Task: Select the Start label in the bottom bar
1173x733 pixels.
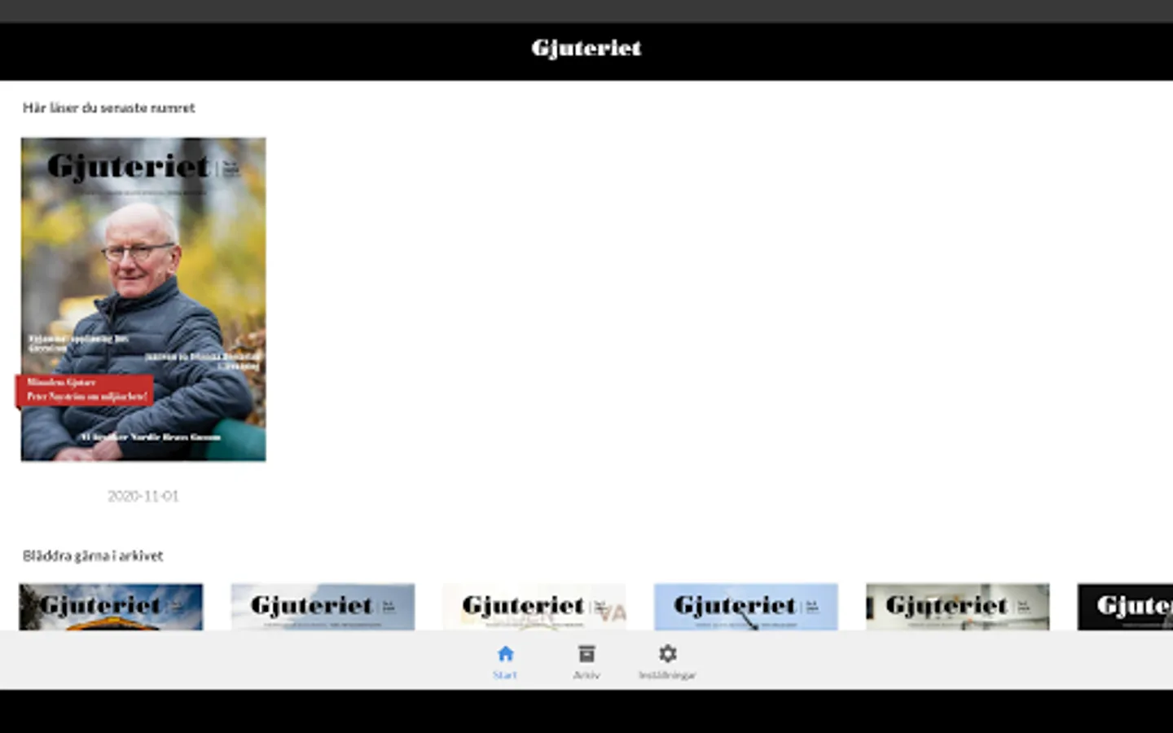Action: [505, 675]
